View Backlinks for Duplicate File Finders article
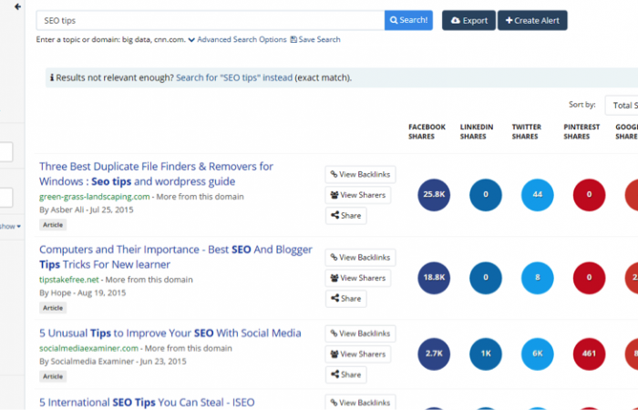This screenshot has height=410, width=638. pos(360,175)
